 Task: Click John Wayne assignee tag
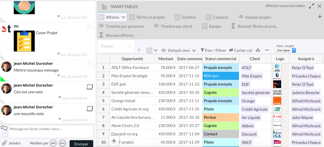pos(302,117)
